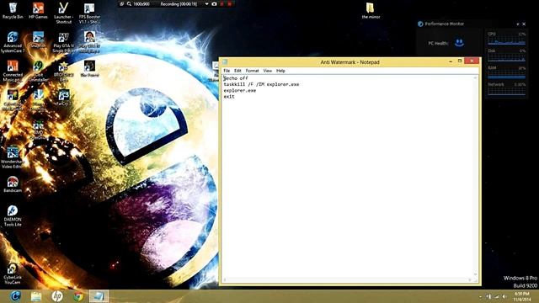The width and height of the screenshot is (539, 303).
Task: Select the Play GTA IV Single Player icon
Action: coord(64,42)
